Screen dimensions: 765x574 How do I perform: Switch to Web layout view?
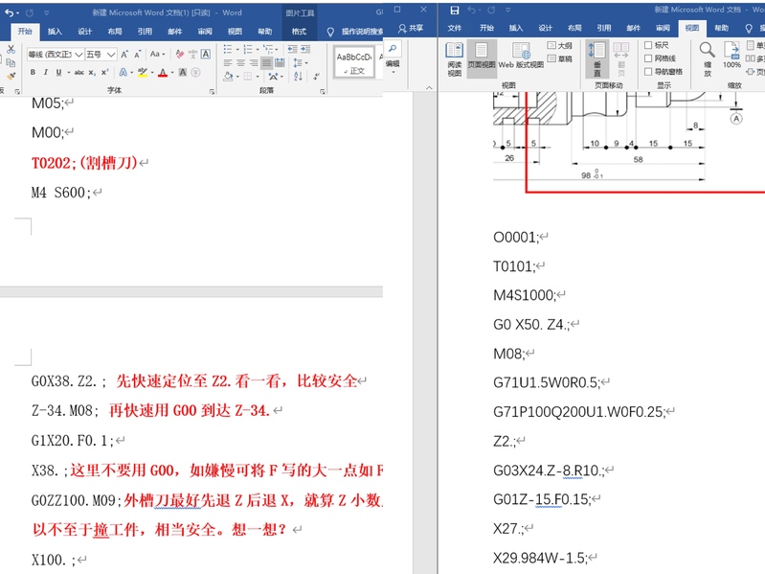[x=520, y=57]
